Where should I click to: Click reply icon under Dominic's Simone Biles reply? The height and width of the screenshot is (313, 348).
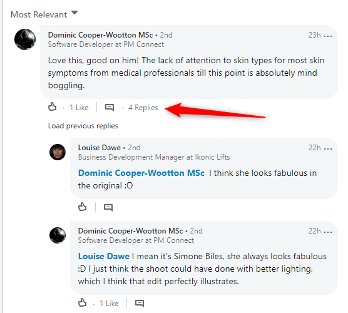click(140, 303)
